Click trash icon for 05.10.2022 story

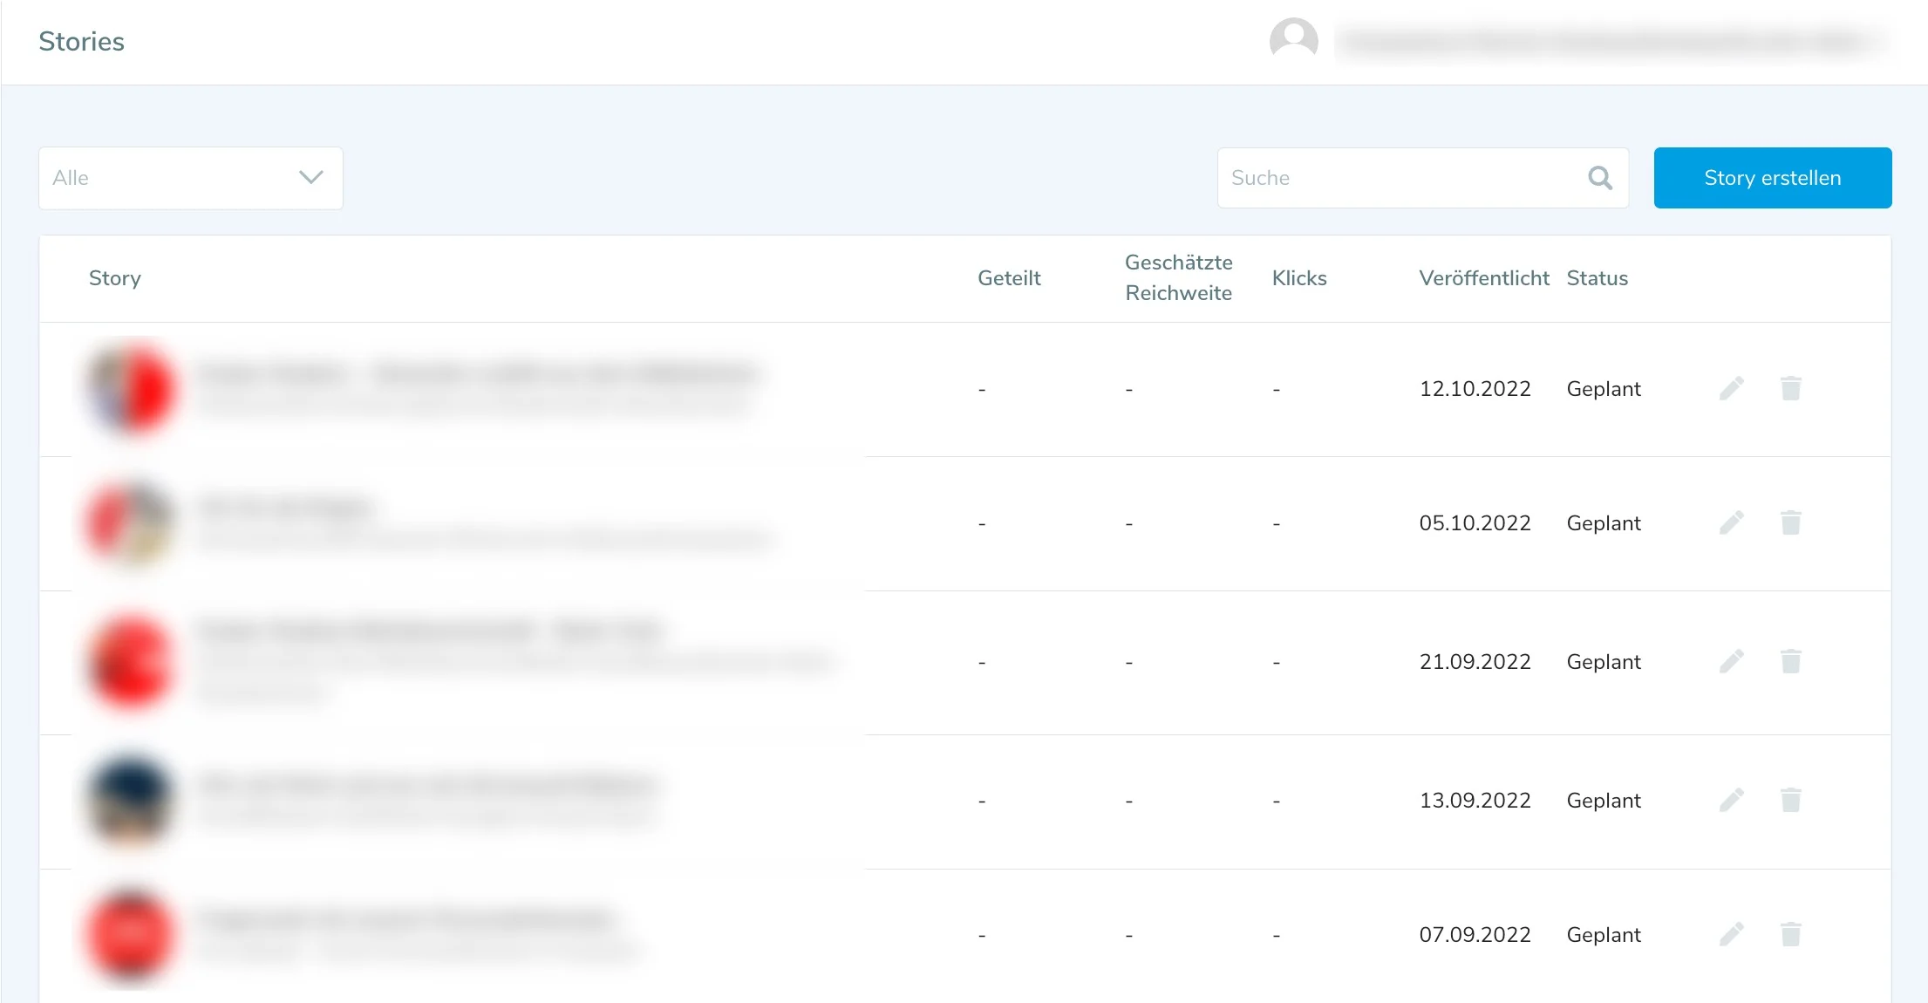tap(1790, 523)
